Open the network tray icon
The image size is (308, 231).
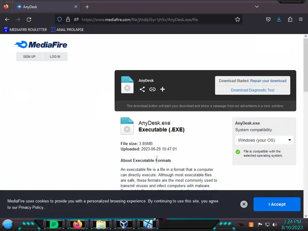point(267,224)
